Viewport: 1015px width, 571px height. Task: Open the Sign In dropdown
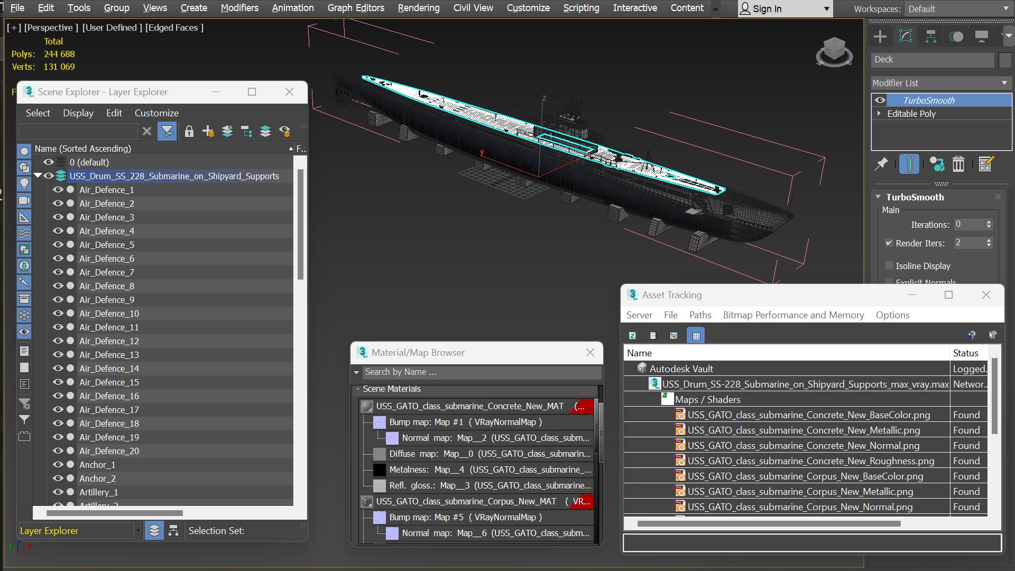(x=785, y=9)
